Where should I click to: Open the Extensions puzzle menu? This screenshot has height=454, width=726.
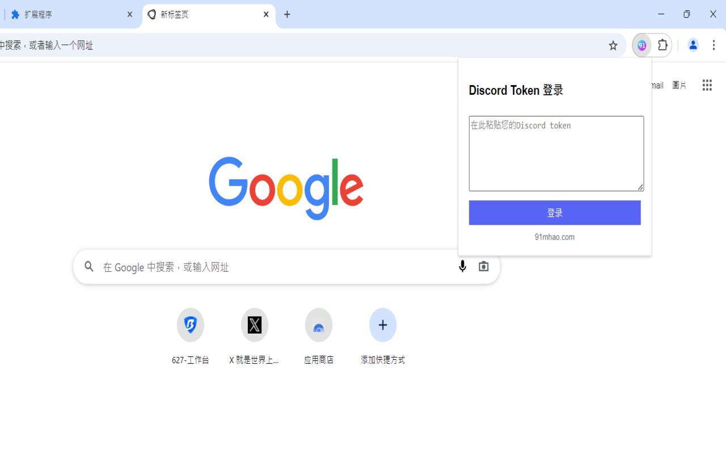662,45
